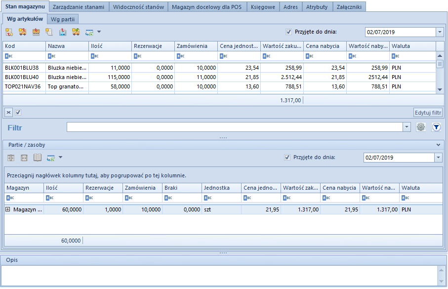Collapse the Partie / zasoby section

(438, 145)
